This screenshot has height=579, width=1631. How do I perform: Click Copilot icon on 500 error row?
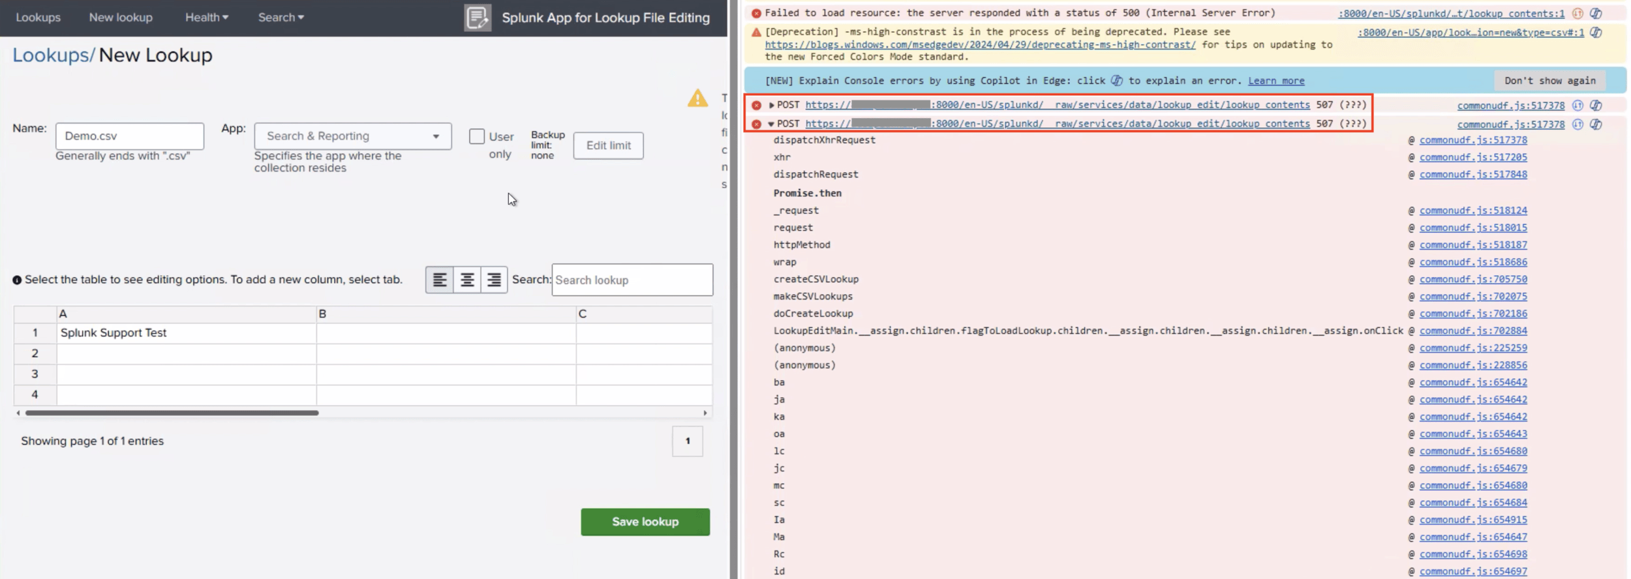(x=1596, y=13)
